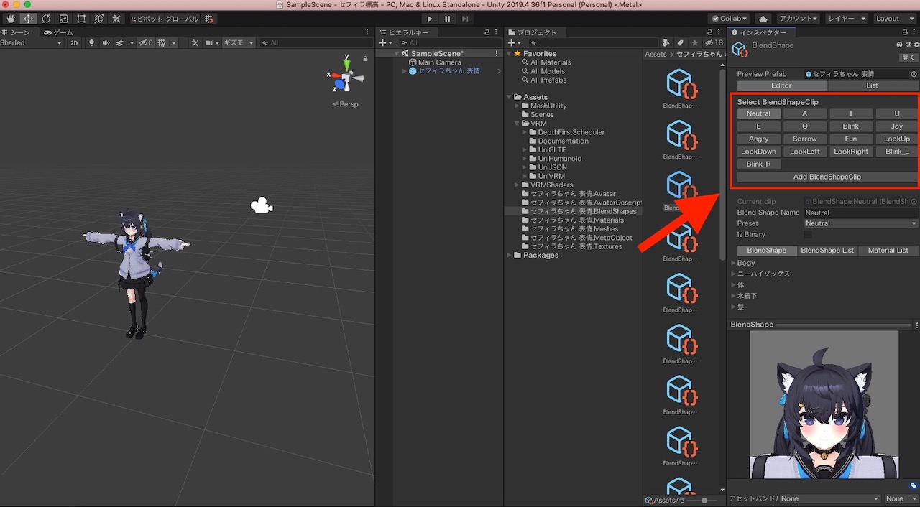Toggle 2D scene view mode
Viewport: 920px width, 507px height.
point(74,43)
